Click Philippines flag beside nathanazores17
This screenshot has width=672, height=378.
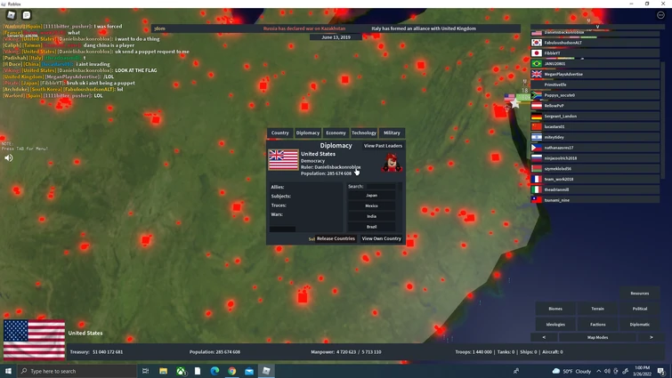(537, 148)
